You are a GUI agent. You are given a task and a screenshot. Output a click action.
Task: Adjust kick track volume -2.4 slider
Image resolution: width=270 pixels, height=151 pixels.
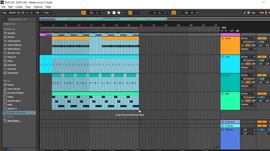[x=262, y=79]
